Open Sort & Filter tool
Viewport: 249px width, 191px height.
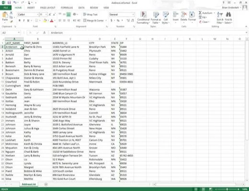tap(220, 18)
